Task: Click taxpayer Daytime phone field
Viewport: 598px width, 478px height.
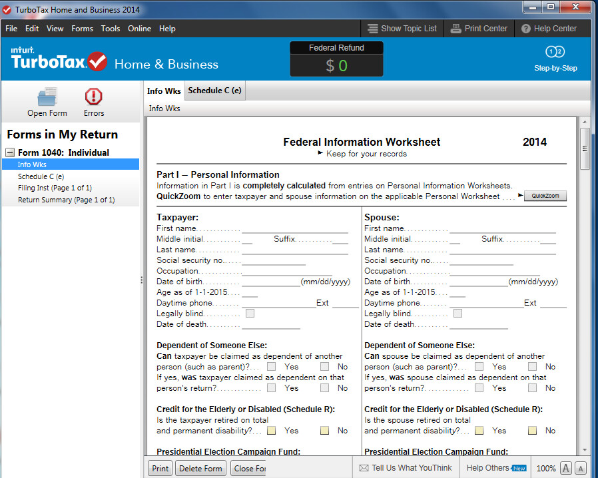Action: tap(279, 303)
